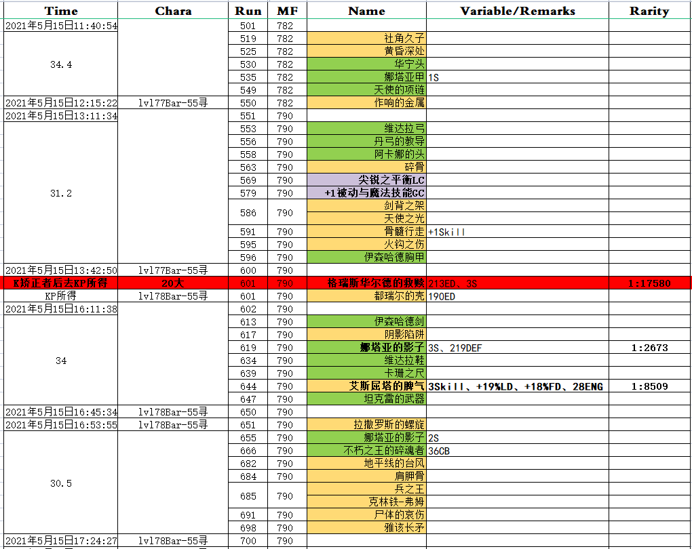This screenshot has height=549, width=692.
Task: Click the Time column header
Action: 60,11
